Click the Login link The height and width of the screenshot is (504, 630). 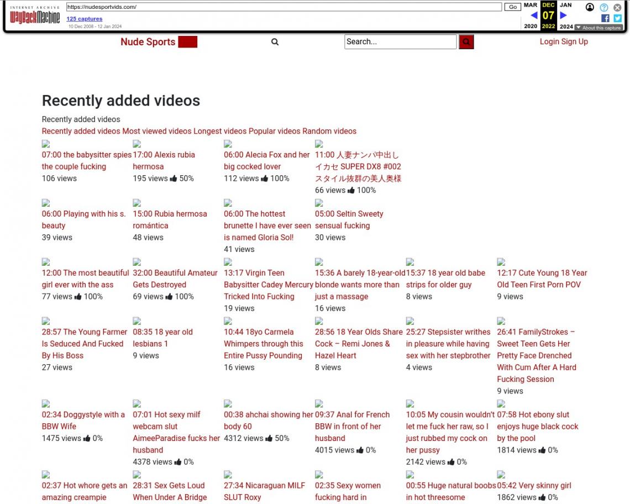point(549,41)
